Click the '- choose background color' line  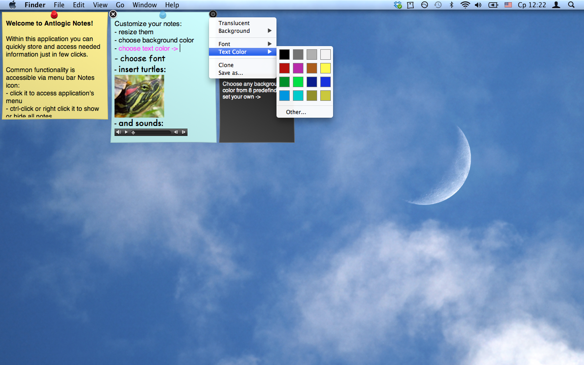coord(154,40)
